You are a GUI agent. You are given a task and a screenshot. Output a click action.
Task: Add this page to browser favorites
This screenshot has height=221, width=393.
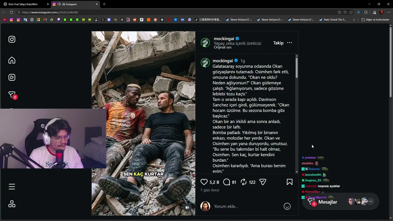click(351, 12)
